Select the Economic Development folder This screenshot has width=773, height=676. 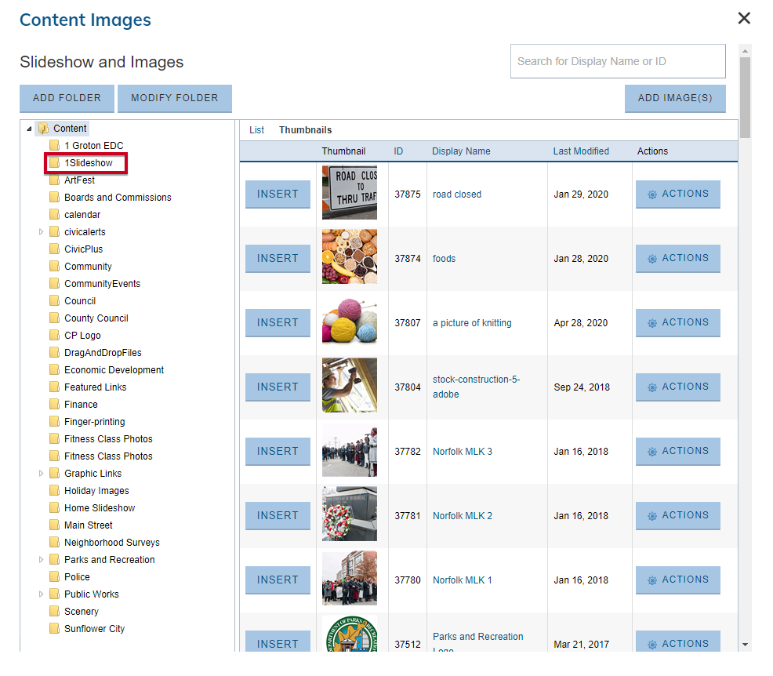coord(114,370)
